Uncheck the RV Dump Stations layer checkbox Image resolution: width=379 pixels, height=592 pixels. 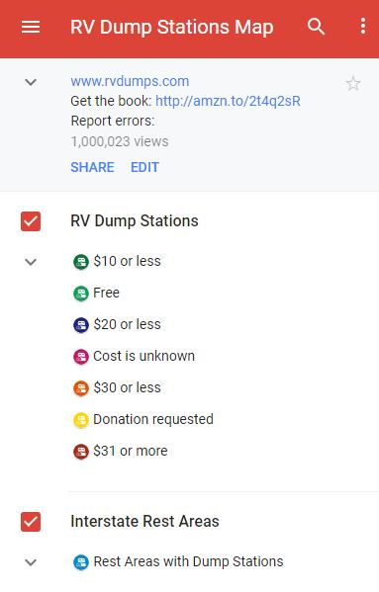click(x=31, y=221)
